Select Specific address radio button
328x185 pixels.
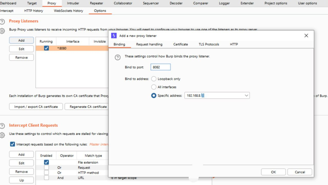coord(154,95)
